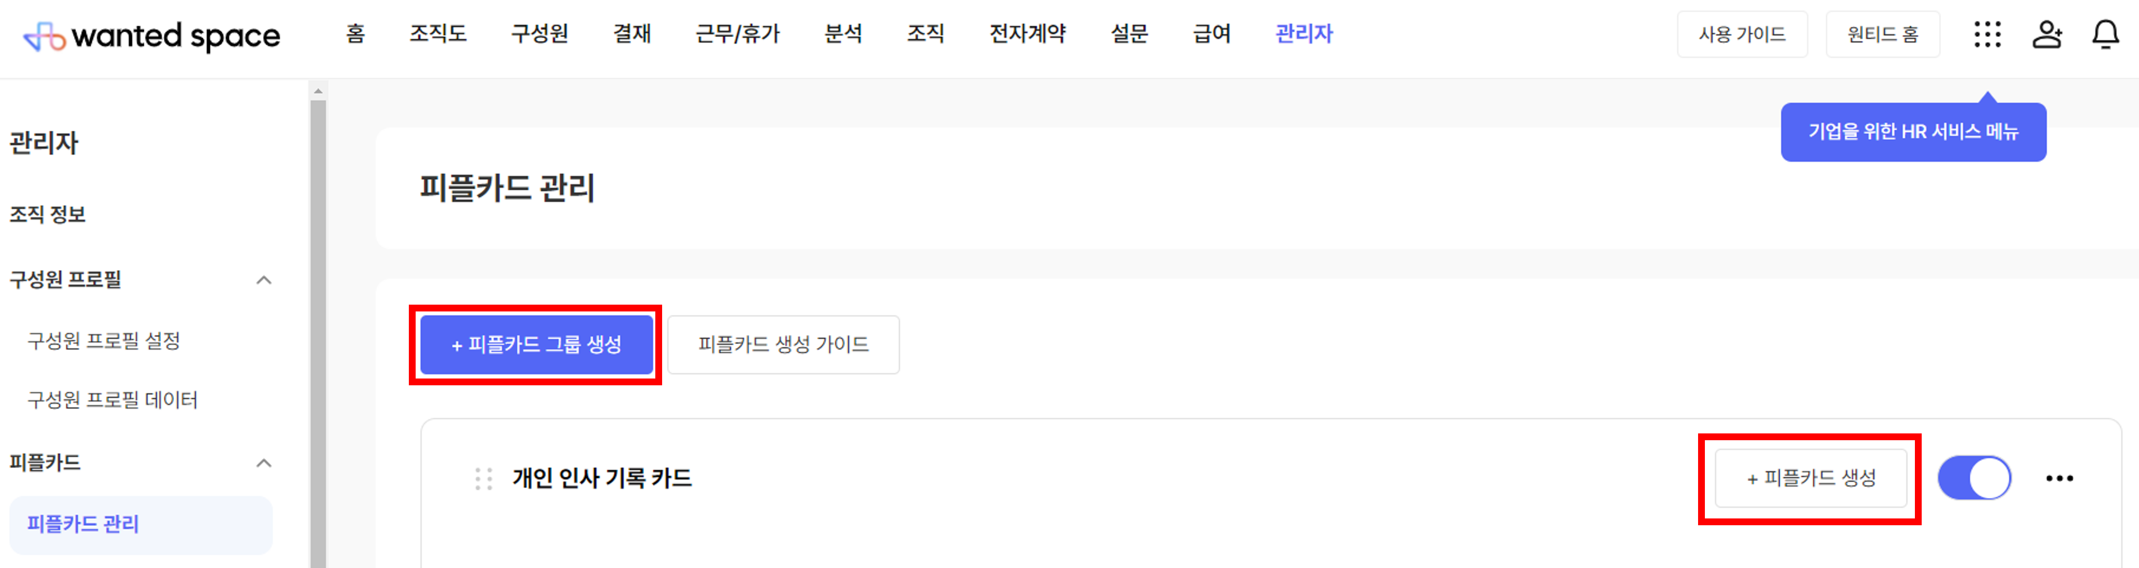Toggle off the 개인 인사 기록 카드 group
Image resolution: width=2139 pixels, height=568 pixels.
[x=1974, y=478]
